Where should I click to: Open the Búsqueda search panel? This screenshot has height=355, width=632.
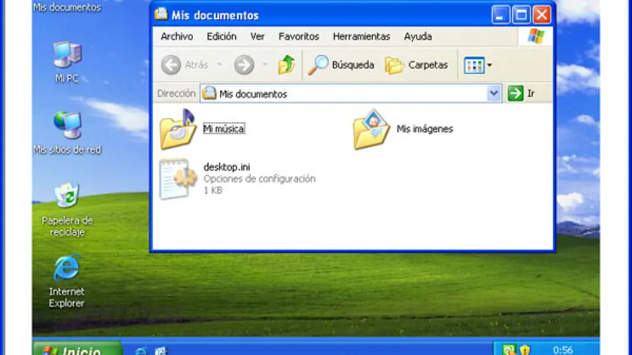(342, 65)
